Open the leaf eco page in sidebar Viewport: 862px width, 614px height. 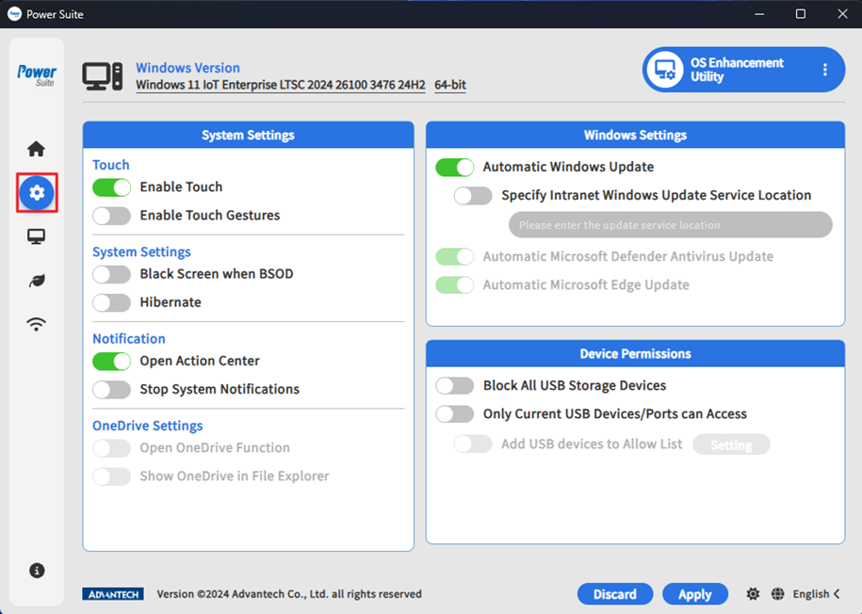tap(36, 281)
